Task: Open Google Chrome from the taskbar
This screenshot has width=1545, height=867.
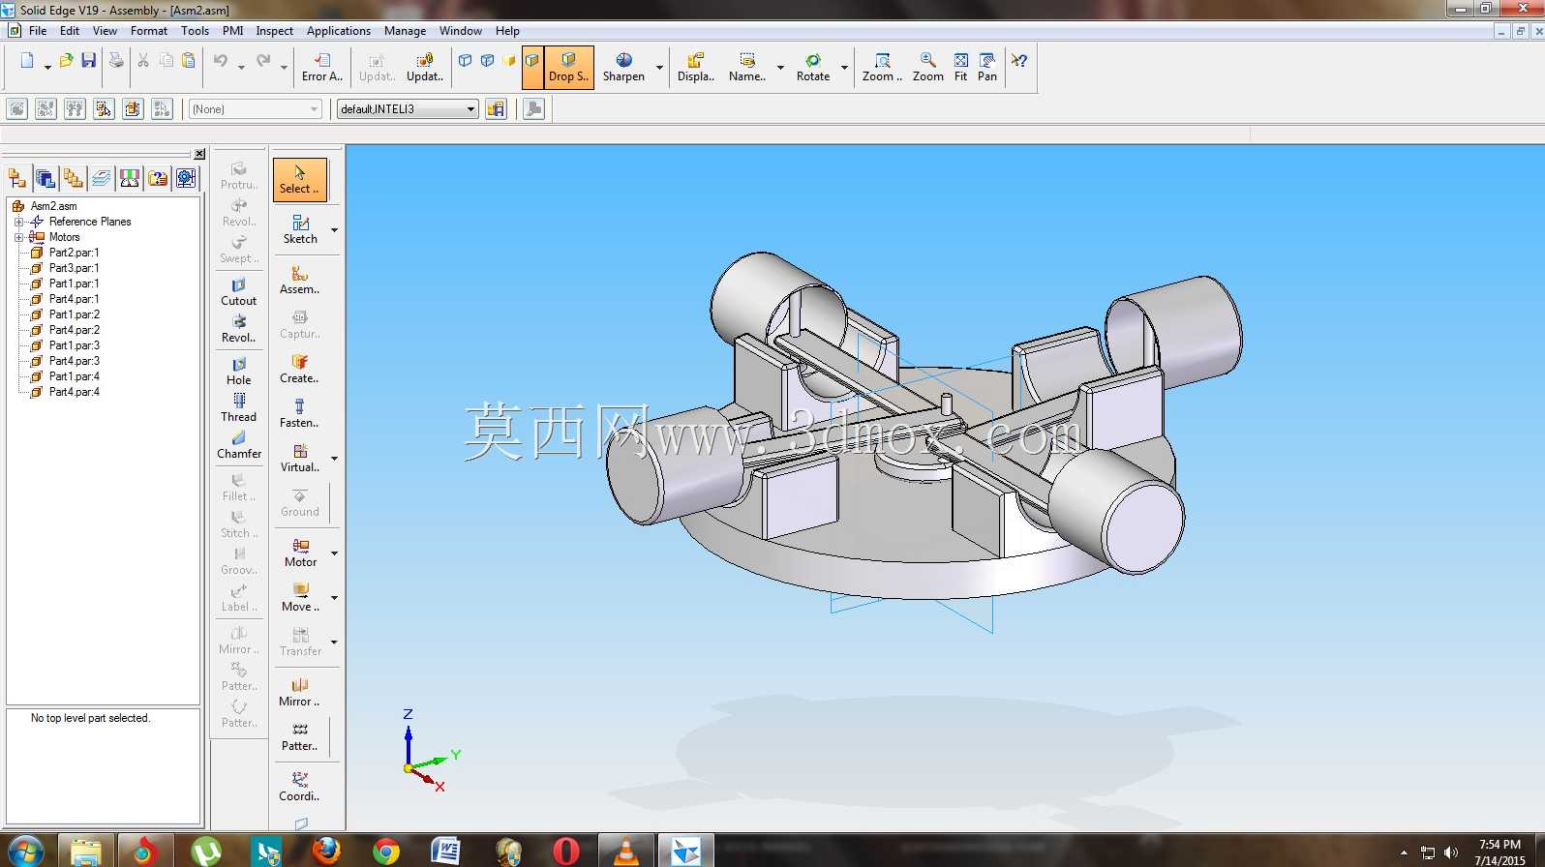Action: point(386,852)
